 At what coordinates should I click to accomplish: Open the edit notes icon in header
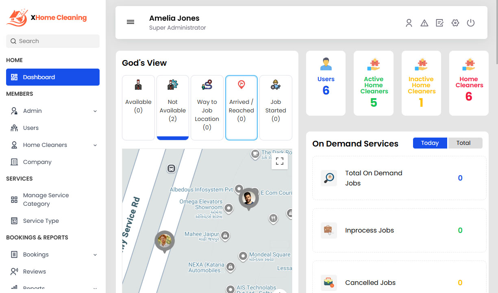tap(439, 23)
